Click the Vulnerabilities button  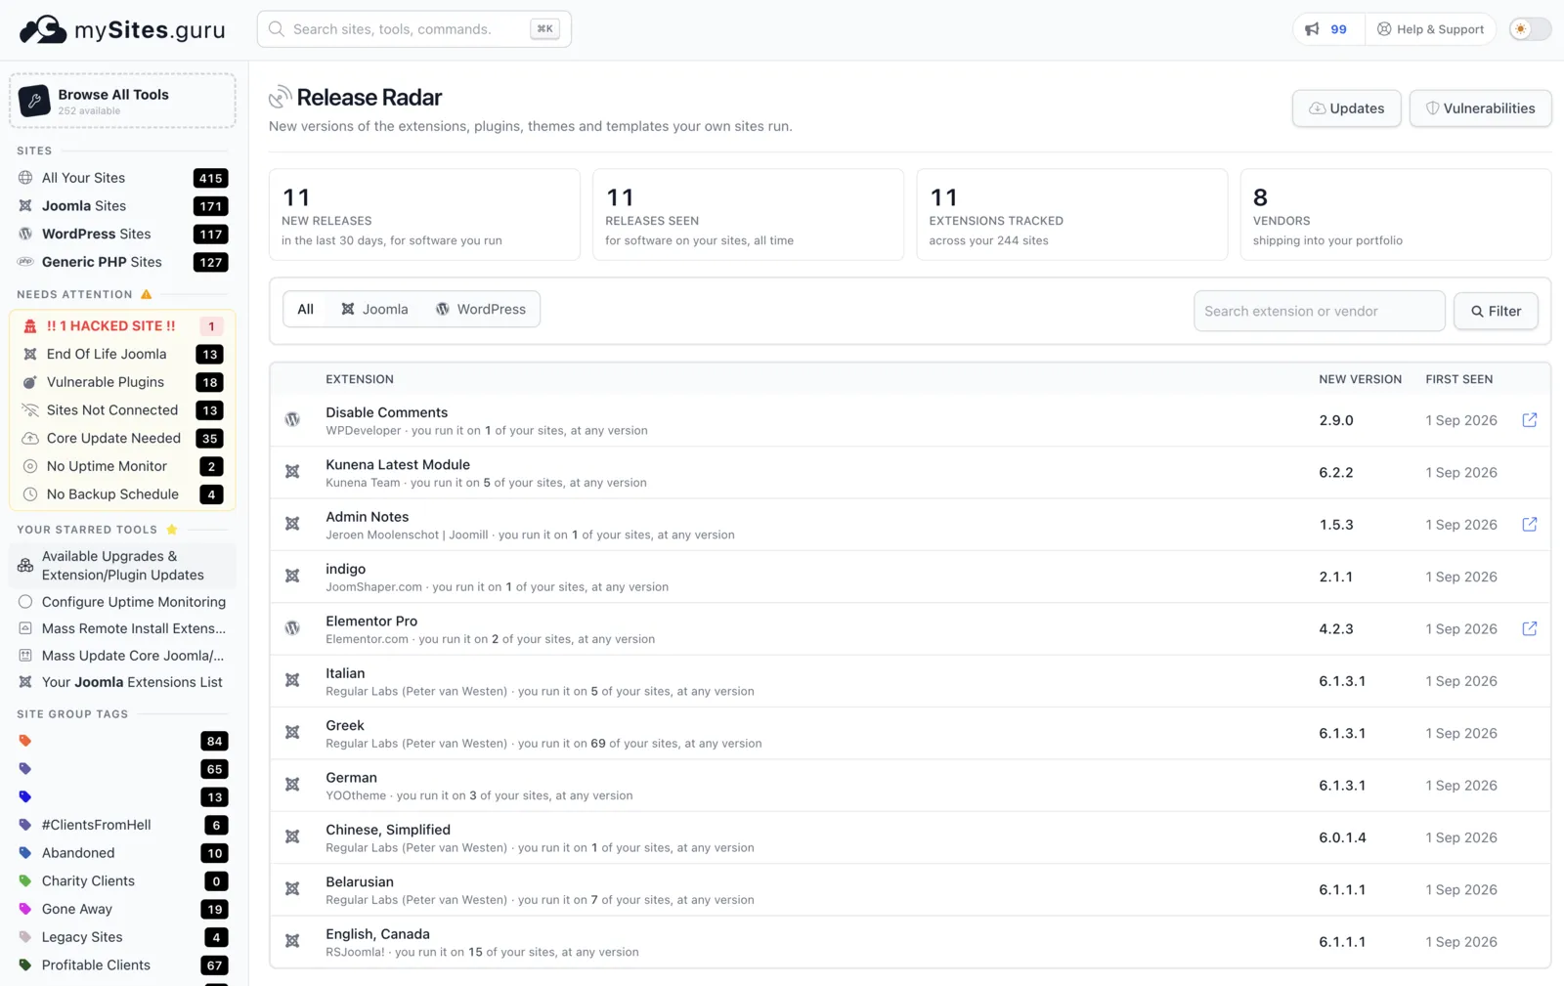(1480, 108)
